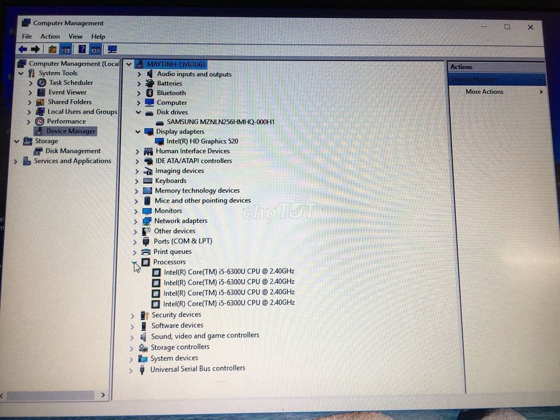Expand the Human Interface Devices category
This screenshot has width=560, height=420.
(x=138, y=152)
